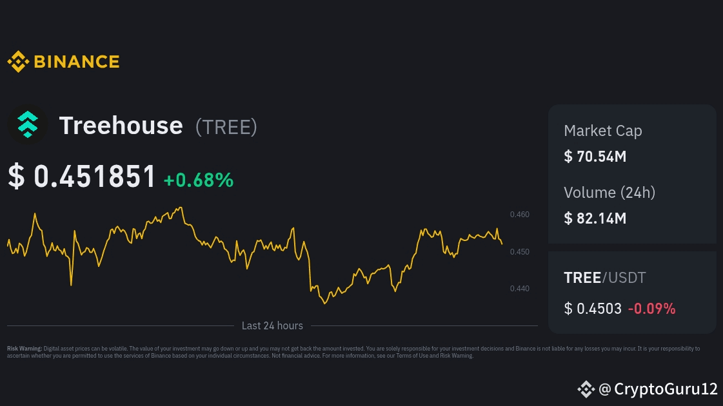
Task: Click the Risk Warning heading text
Action: pos(25,349)
